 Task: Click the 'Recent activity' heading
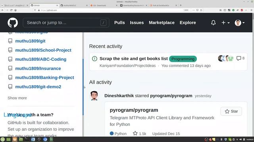pyautogui.click(x=106, y=47)
